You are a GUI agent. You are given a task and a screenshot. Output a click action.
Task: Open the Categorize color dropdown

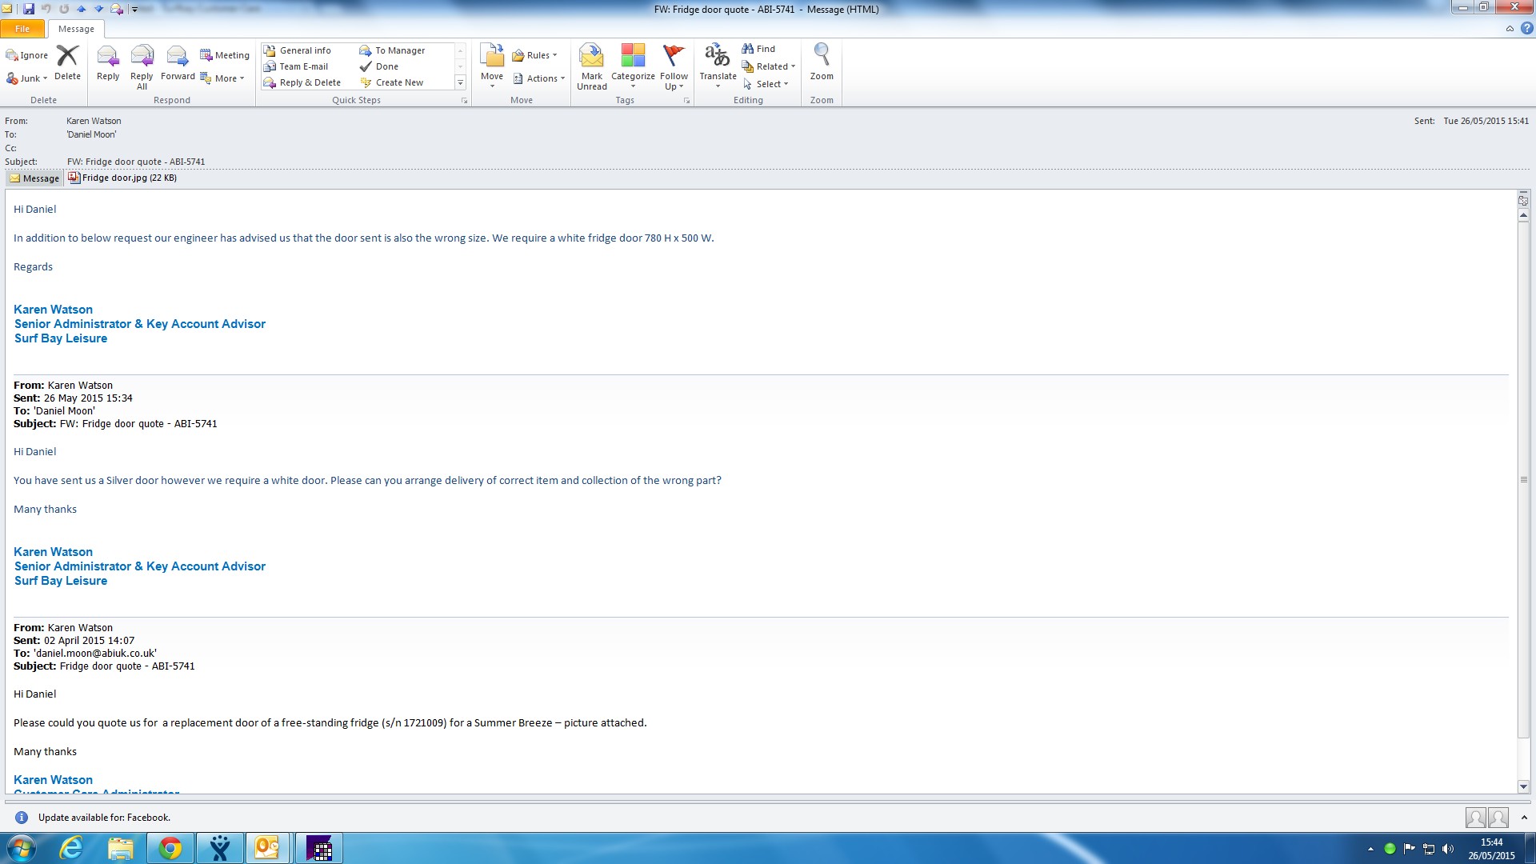[x=633, y=66]
